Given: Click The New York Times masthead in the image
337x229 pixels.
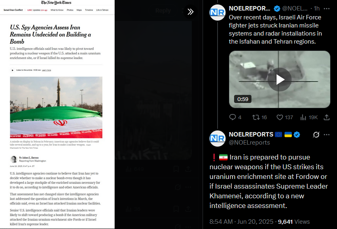Looking at the screenshot, I should 56,2.
